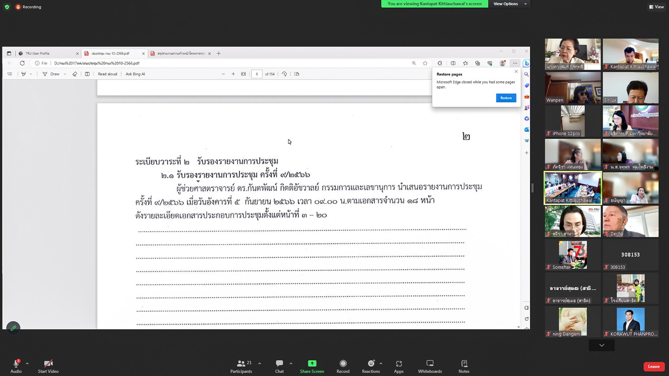
Task: Open Edge Extensions puzzle icon
Action: (x=440, y=63)
